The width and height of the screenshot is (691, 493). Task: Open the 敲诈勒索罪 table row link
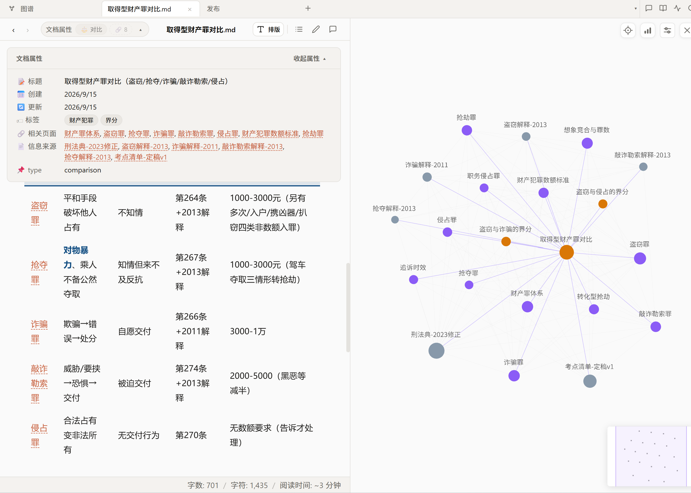tap(39, 383)
